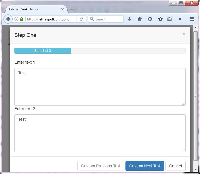Image resolution: width=200 pixels, height=174 pixels.
Task: Open the Downloads arrow icon
Action: (129, 19)
